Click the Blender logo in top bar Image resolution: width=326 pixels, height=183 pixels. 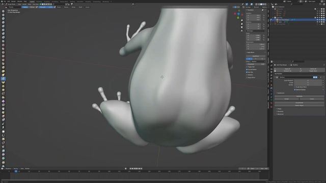pos(2,1)
